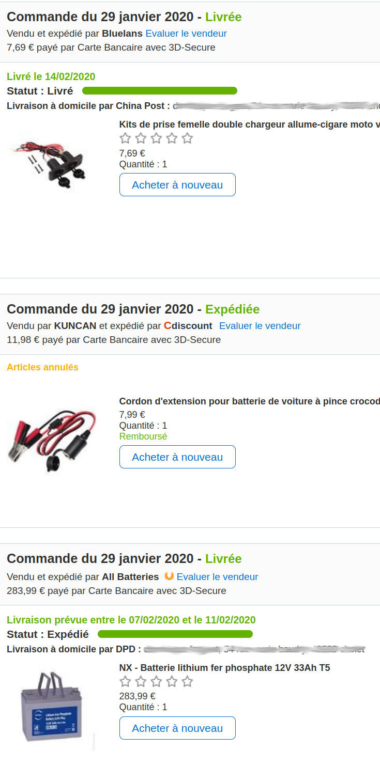
Task: Click Acheter à nouveau for the socket kit
Action: (177, 185)
